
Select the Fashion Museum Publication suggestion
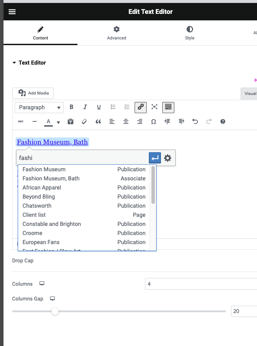pos(84,169)
